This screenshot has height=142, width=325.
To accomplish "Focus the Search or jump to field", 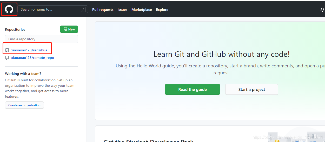I will (x=53, y=9).
